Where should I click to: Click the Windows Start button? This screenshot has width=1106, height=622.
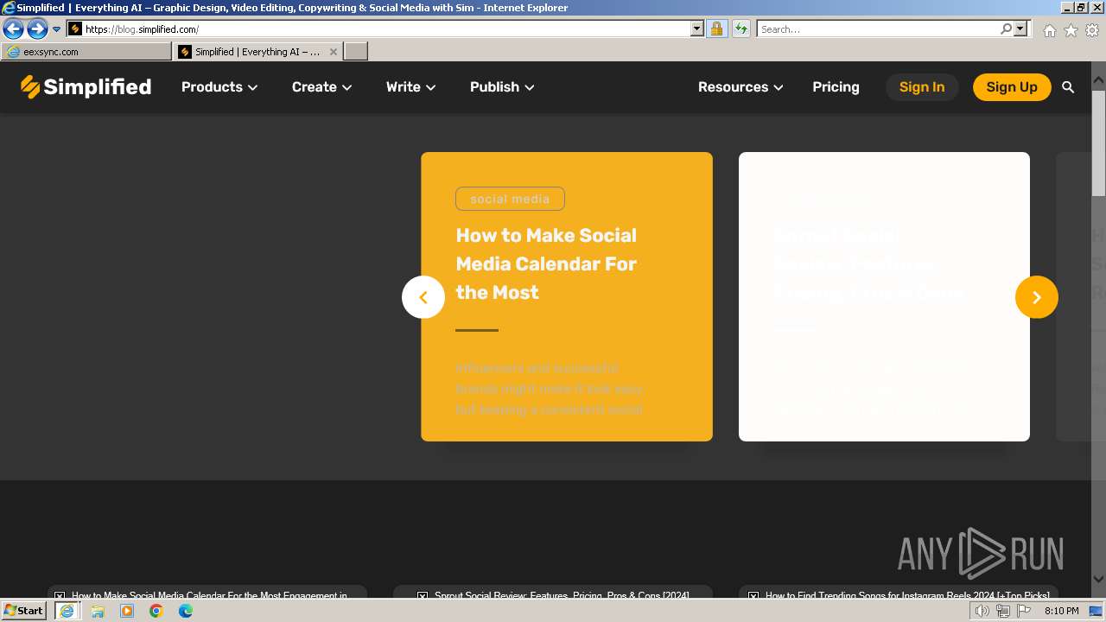pos(24,611)
